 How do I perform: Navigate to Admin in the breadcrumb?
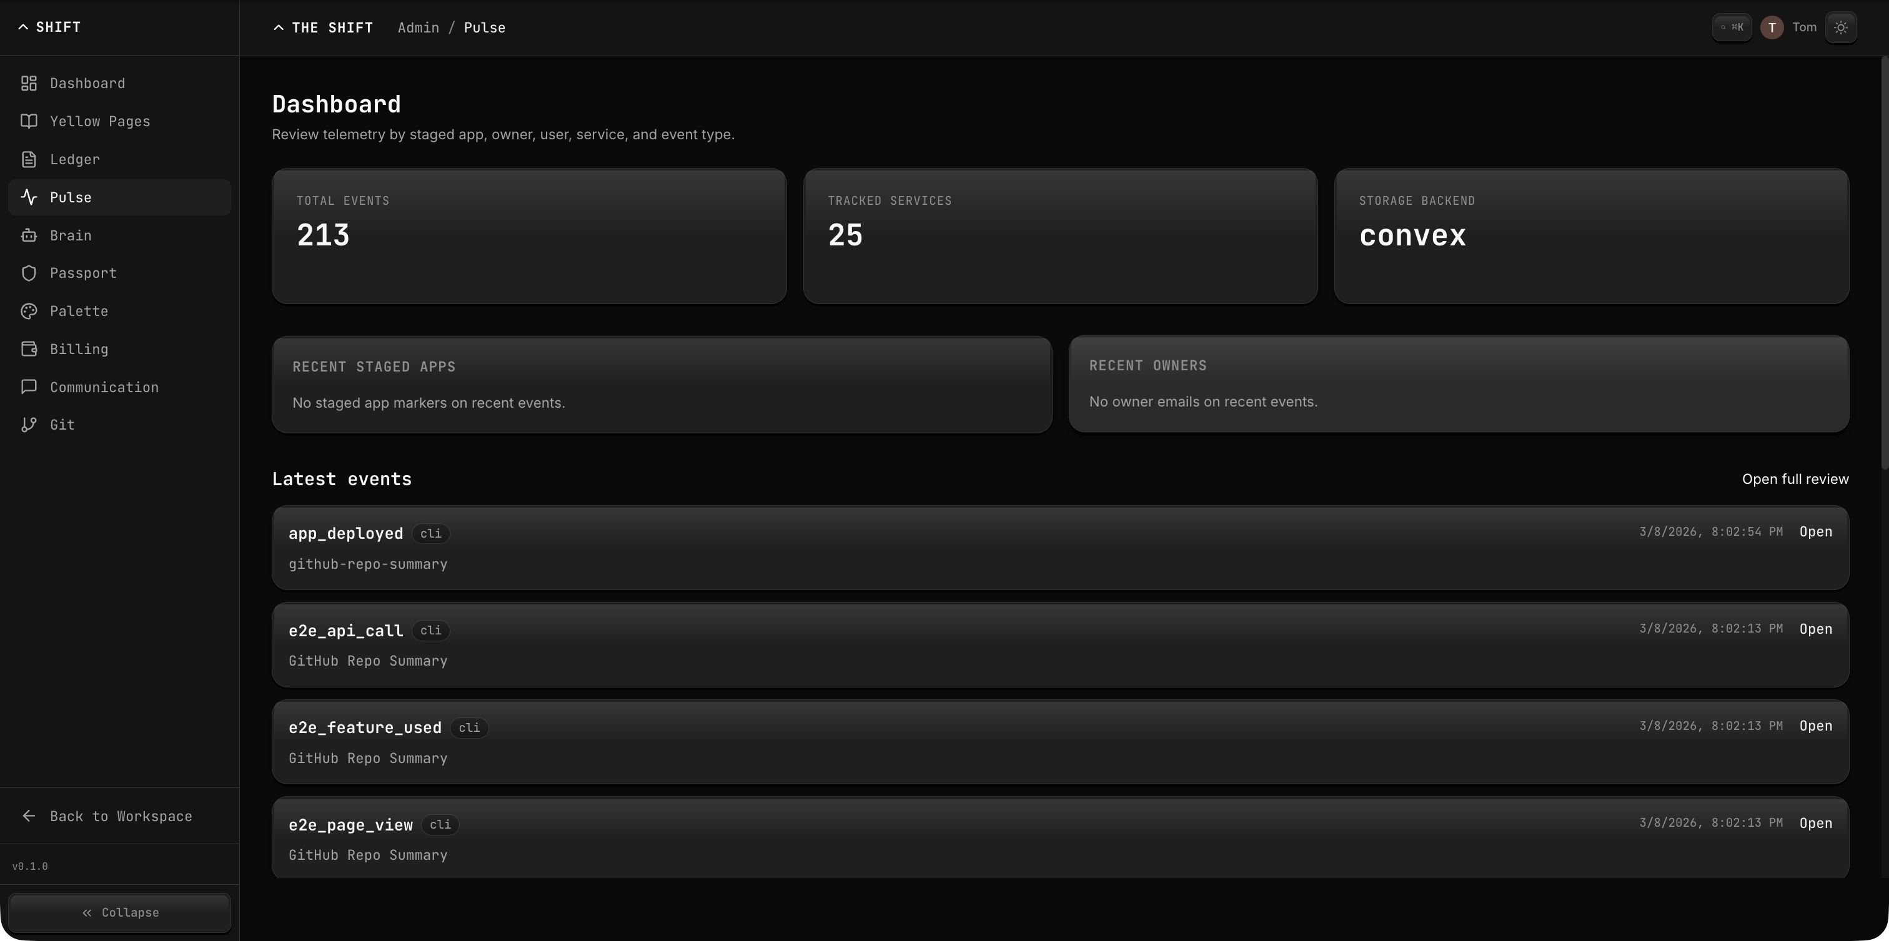coord(418,27)
